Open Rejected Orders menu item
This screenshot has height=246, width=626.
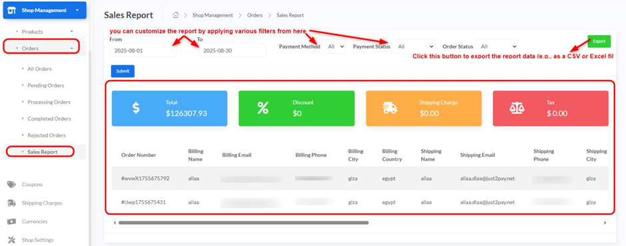click(47, 136)
